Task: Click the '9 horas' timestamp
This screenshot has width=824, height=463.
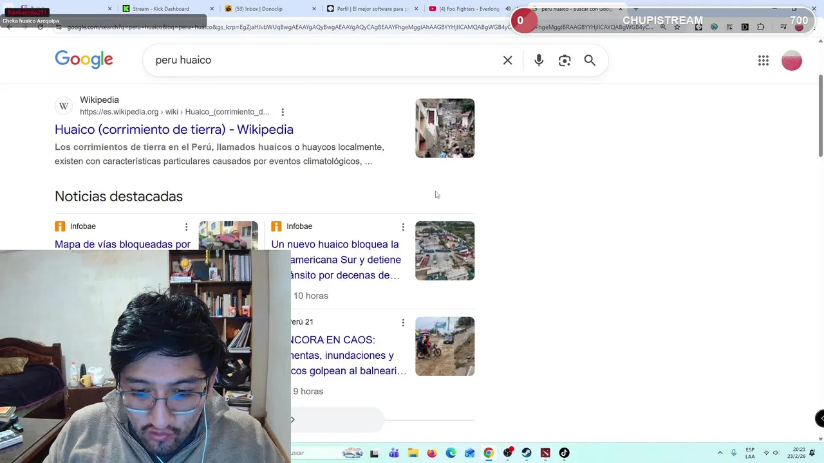Action: (308, 392)
